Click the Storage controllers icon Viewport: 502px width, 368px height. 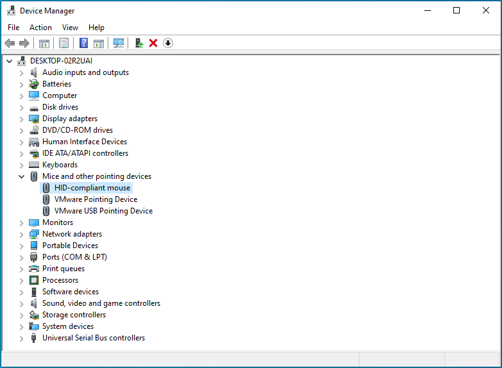point(33,315)
